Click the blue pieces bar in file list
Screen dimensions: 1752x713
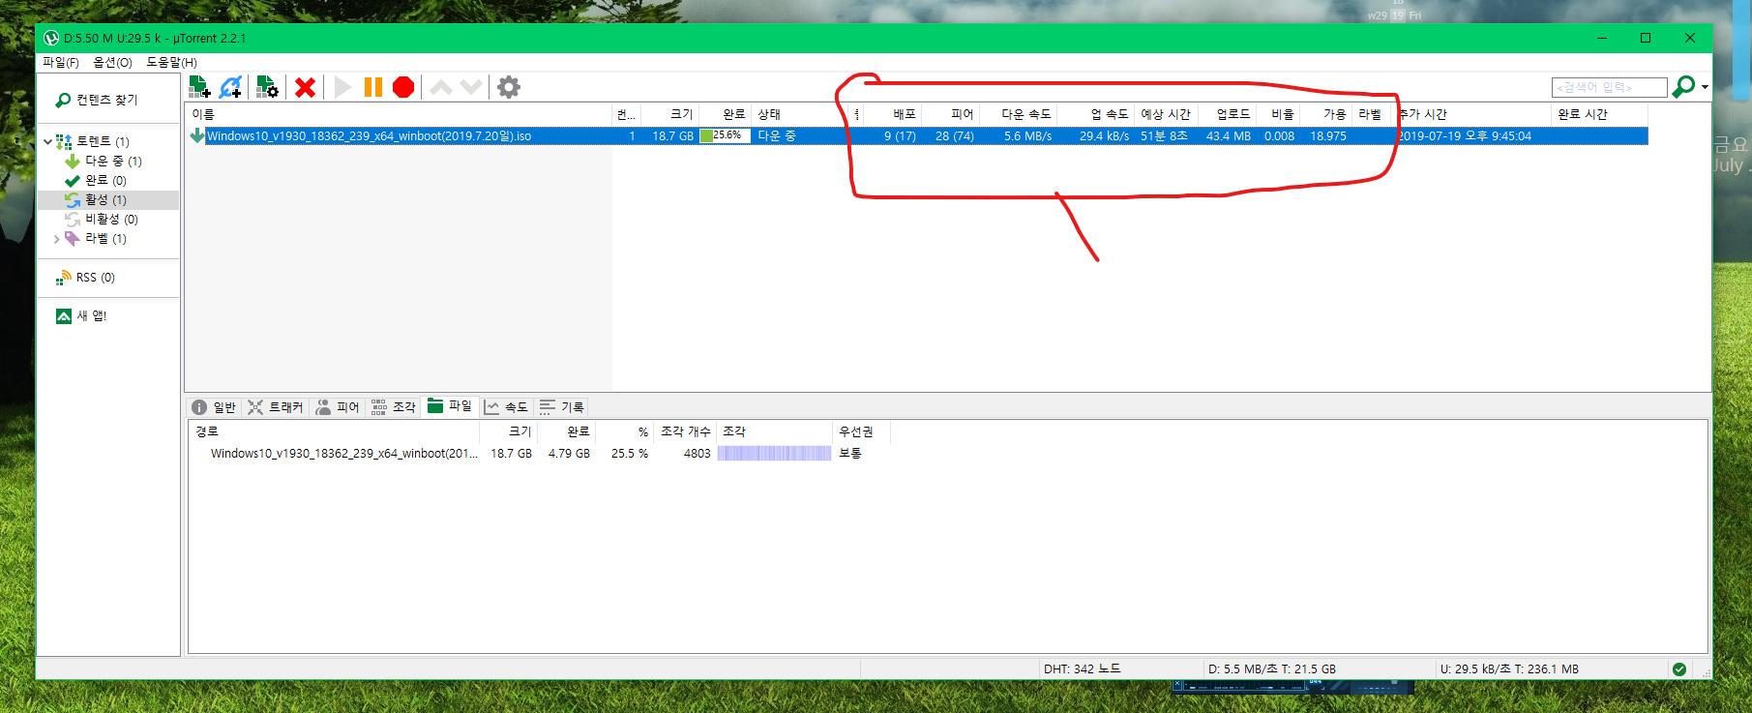tap(774, 454)
